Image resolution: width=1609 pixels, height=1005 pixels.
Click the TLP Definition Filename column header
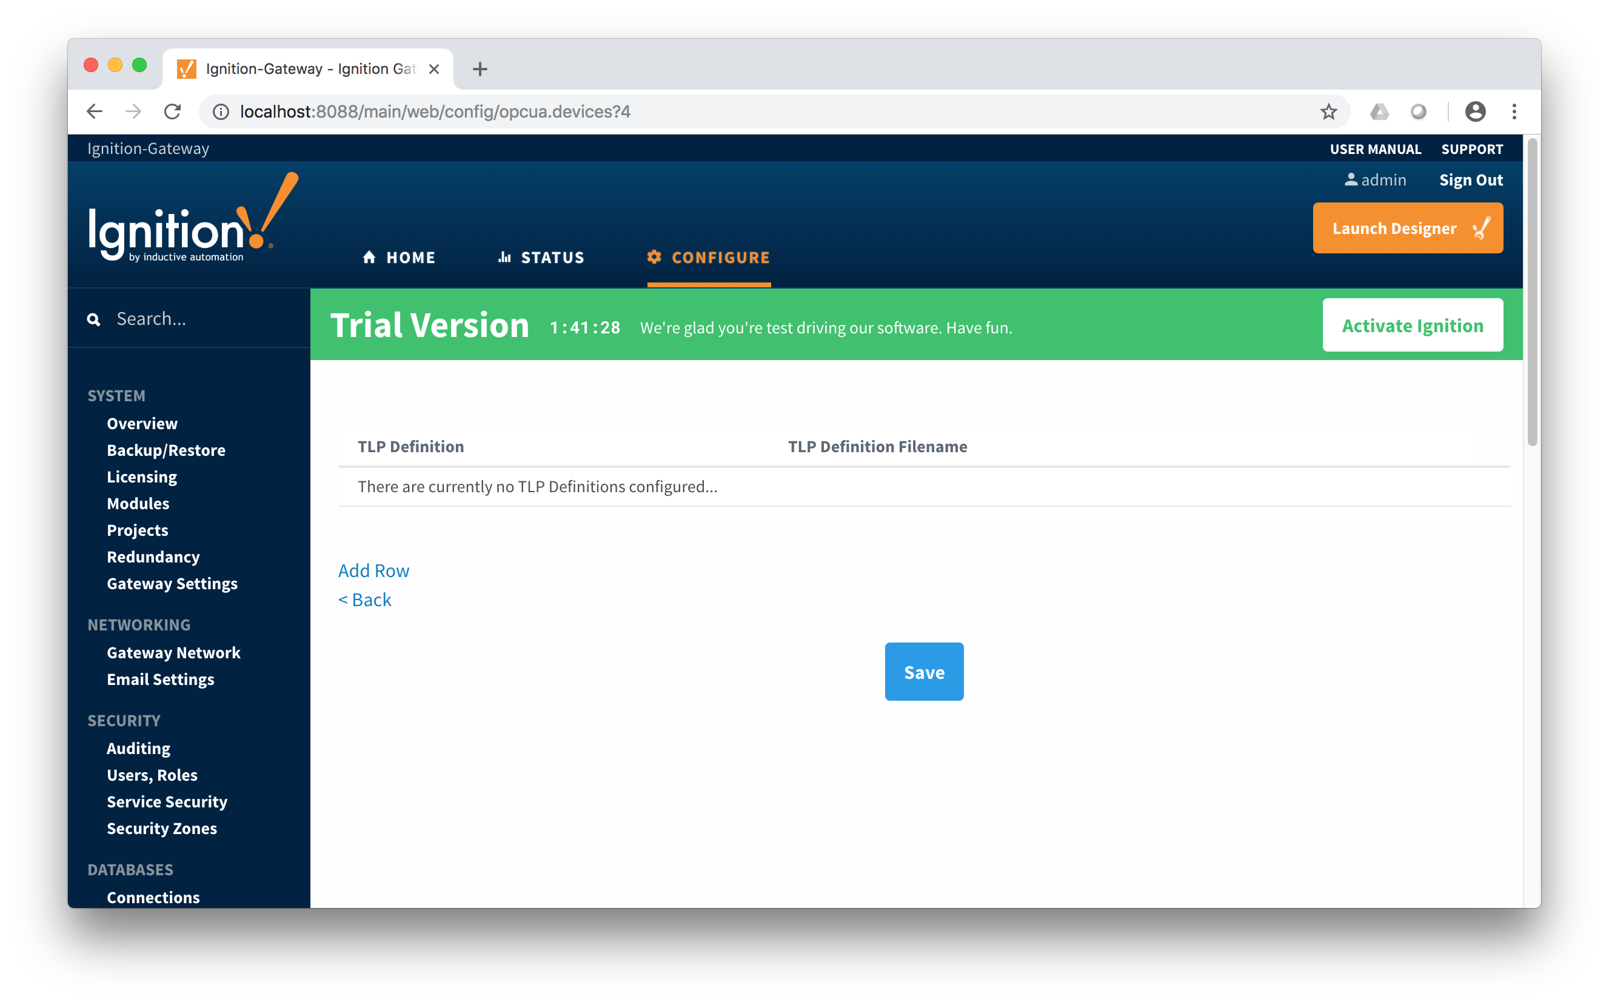click(877, 446)
